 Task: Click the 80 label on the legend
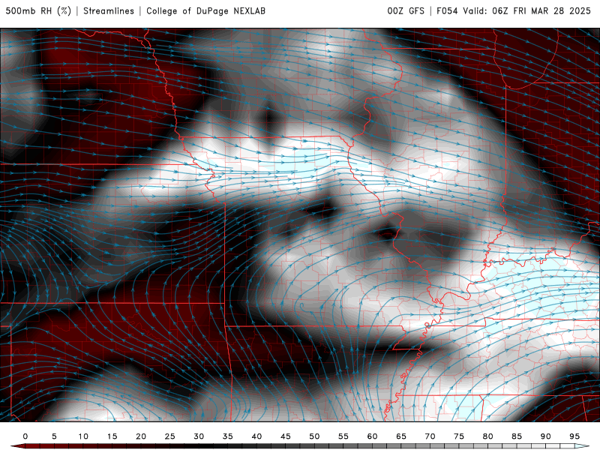488,436
